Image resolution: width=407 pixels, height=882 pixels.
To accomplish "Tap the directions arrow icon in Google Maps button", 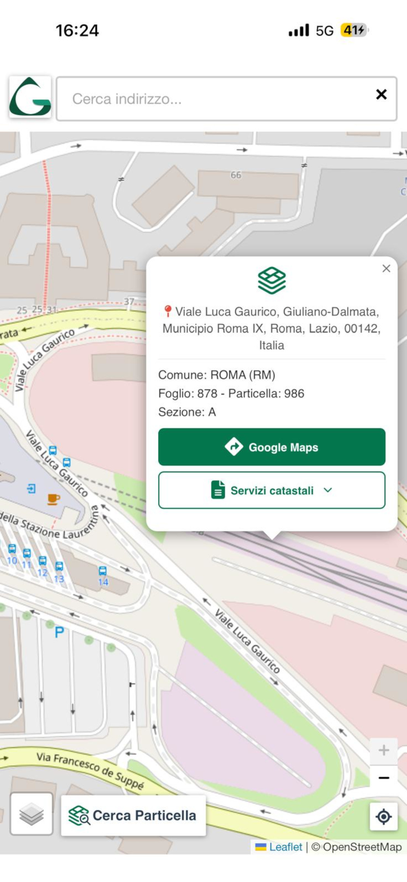I will tap(234, 447).
